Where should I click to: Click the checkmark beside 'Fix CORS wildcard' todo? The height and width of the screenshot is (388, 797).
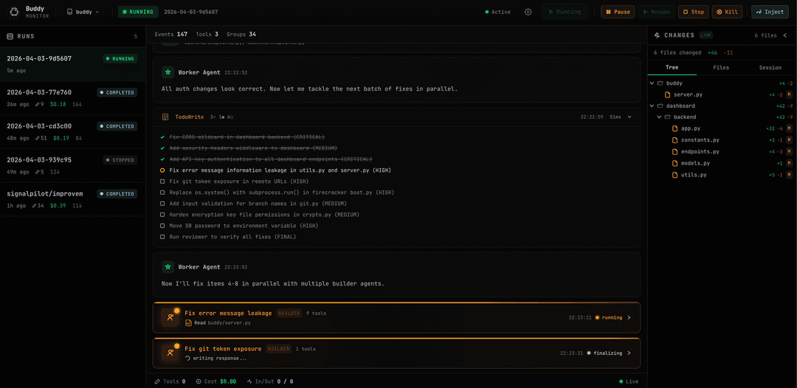coord(162,137)
